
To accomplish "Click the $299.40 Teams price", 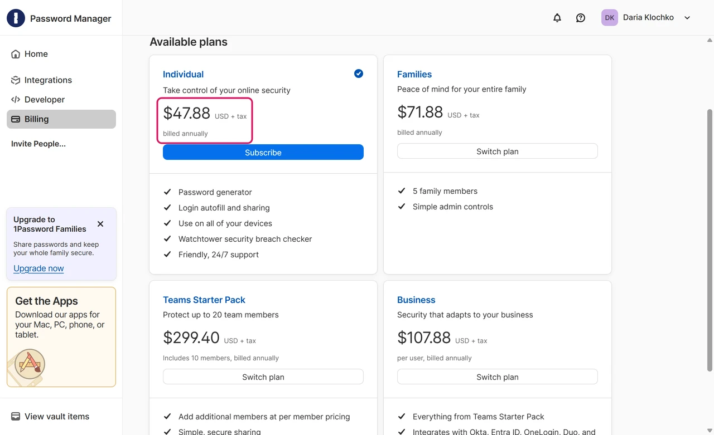I will click(191, 338).
